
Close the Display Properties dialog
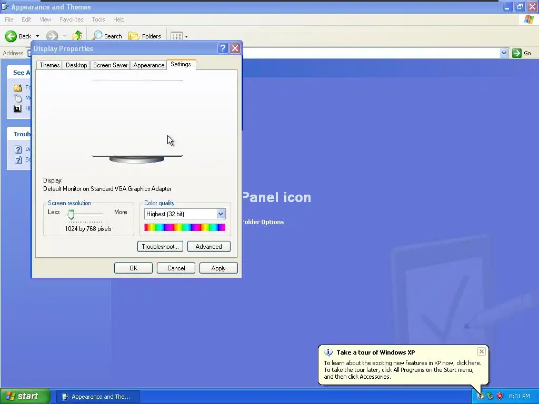235,48
